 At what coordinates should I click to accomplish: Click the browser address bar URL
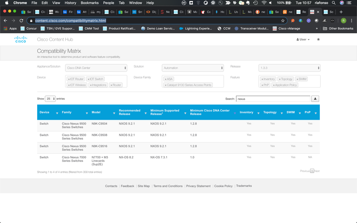pos(70,21)
